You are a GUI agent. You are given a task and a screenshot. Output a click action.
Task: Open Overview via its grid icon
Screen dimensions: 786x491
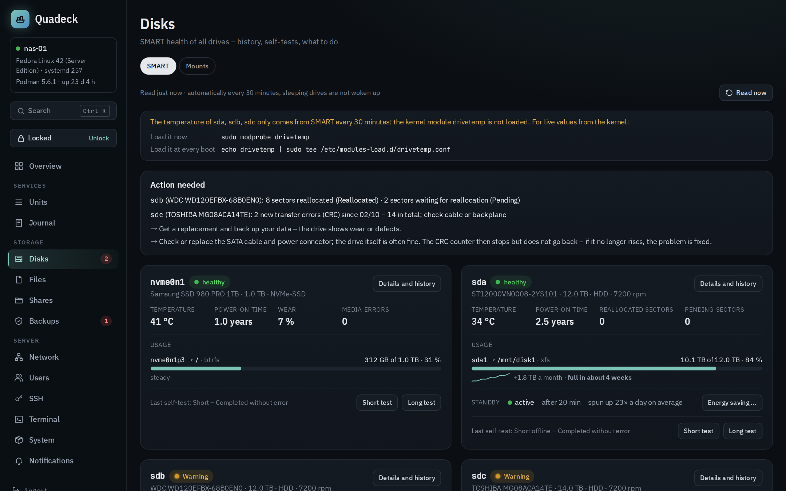click(19, 166)
